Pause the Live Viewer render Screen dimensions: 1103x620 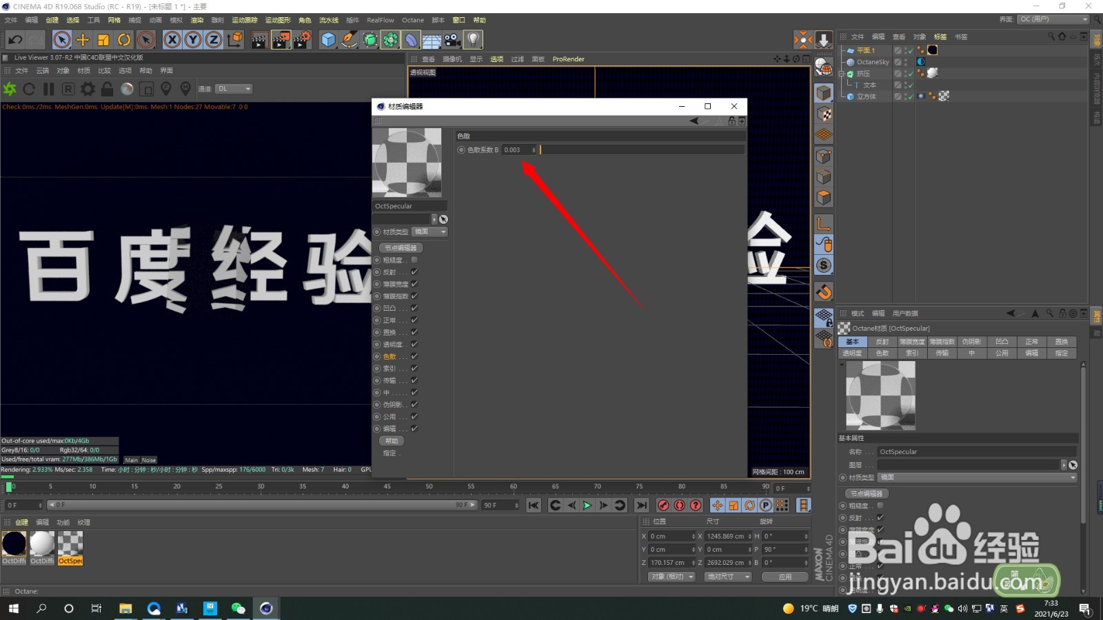click(x=48, y=89)
